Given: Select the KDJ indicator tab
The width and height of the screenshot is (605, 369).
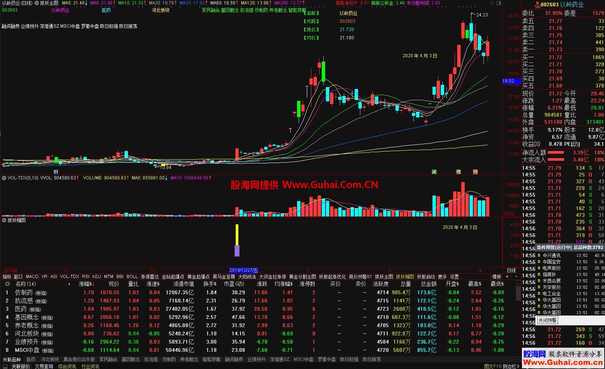Looking at the screenshot, I should coord(97,277).
